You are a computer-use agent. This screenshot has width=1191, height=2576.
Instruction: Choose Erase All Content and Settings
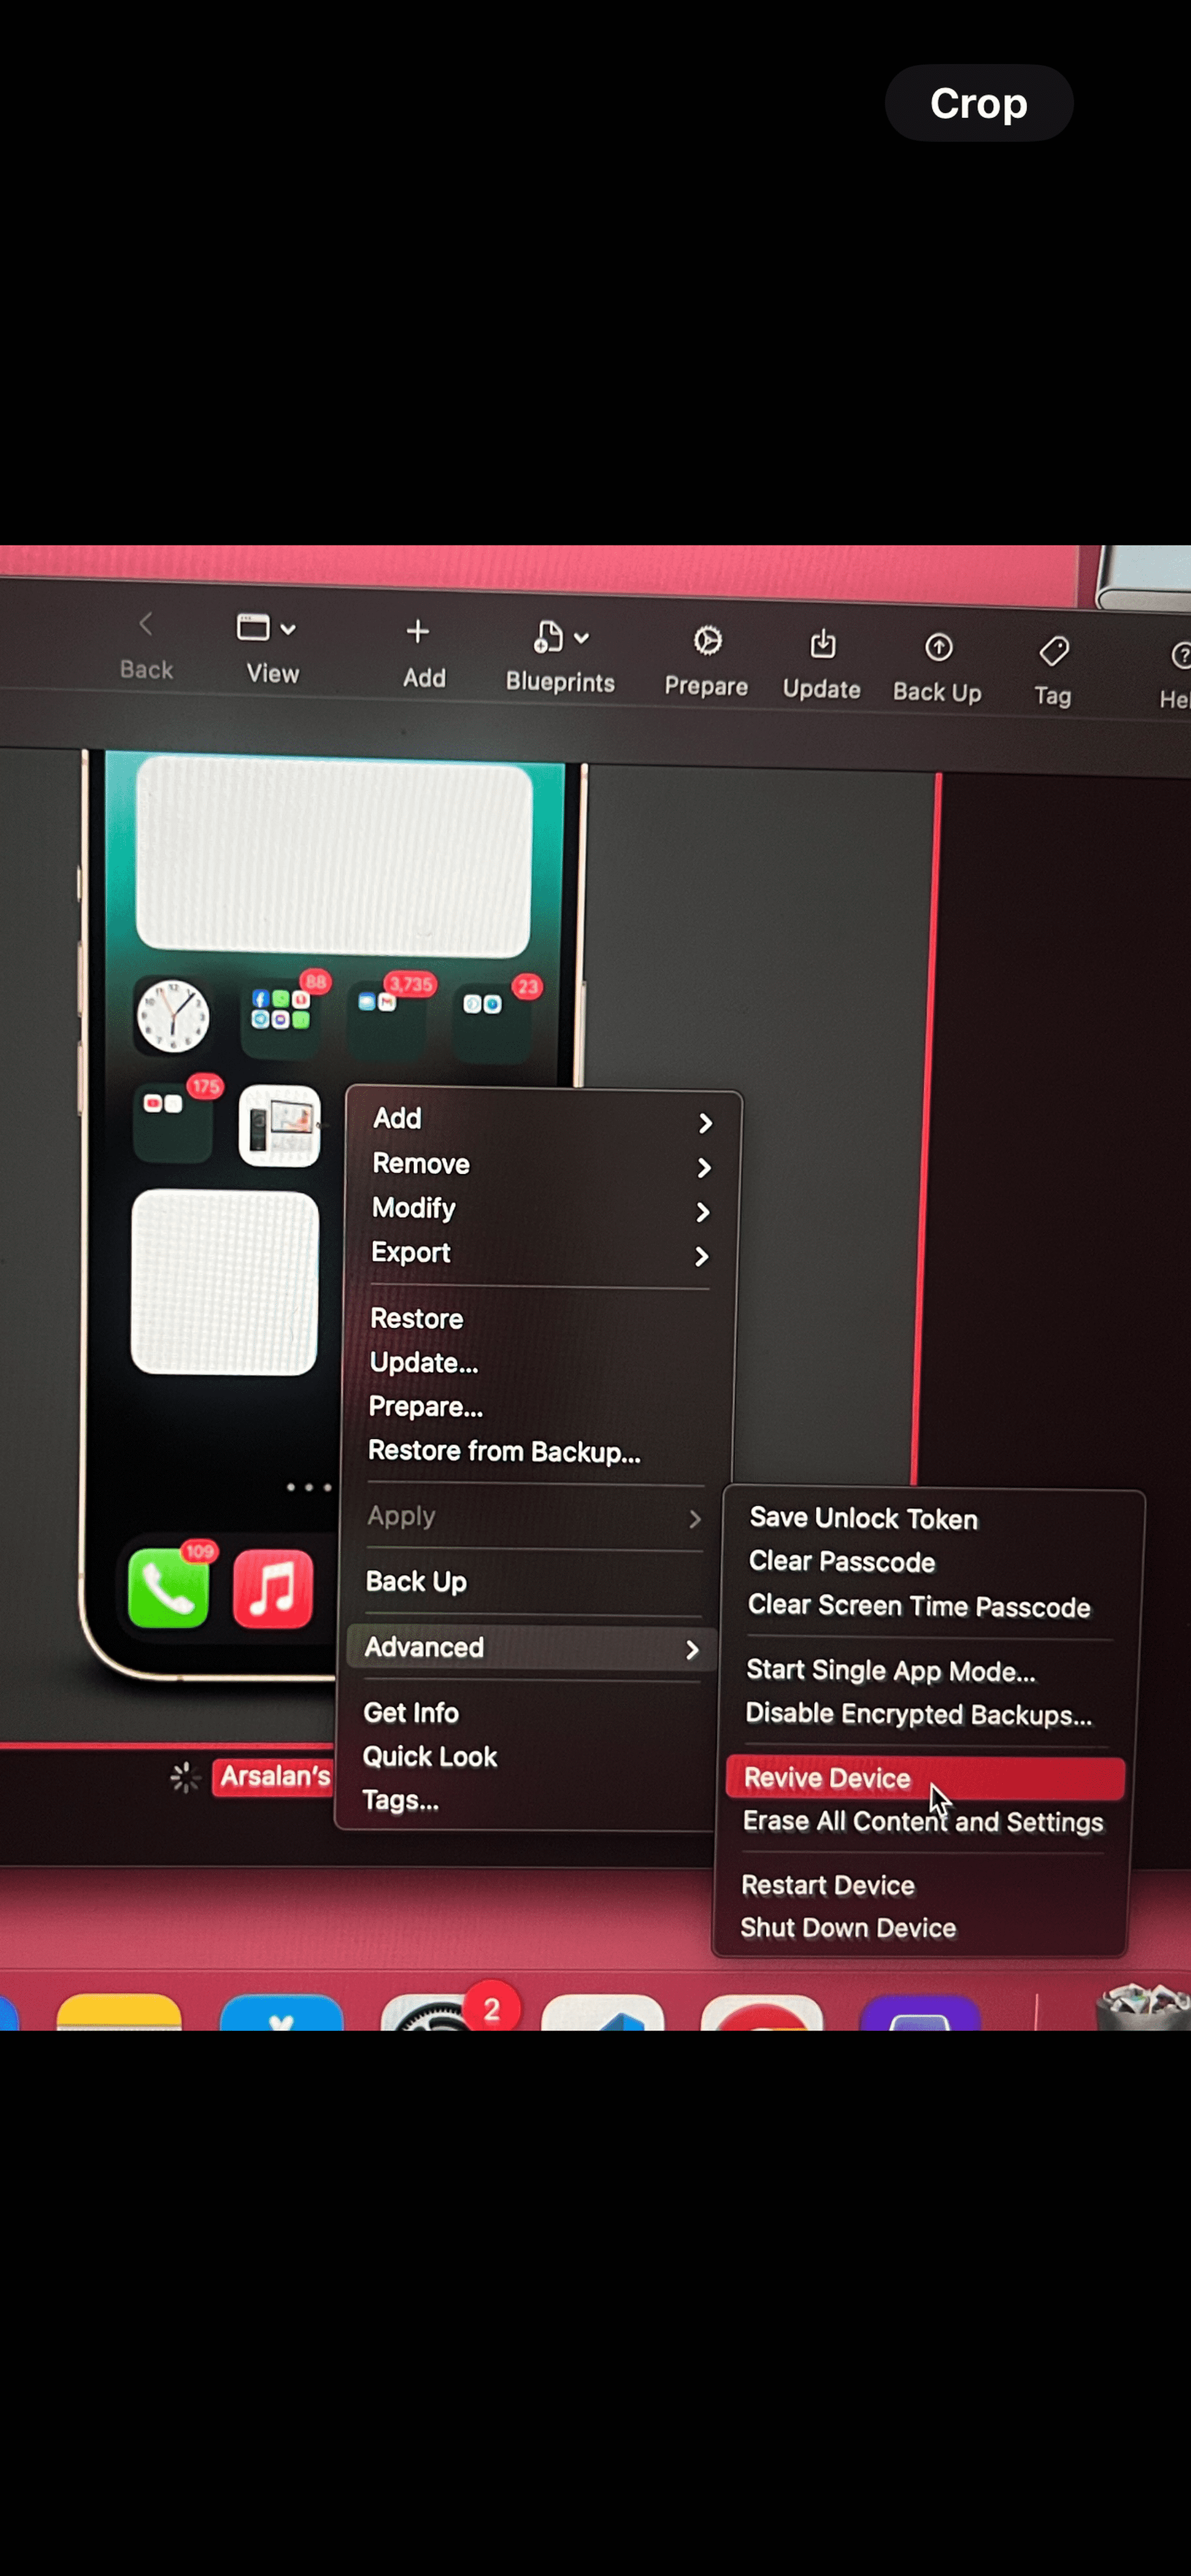pyautogui.click(x=922, y=1822)
